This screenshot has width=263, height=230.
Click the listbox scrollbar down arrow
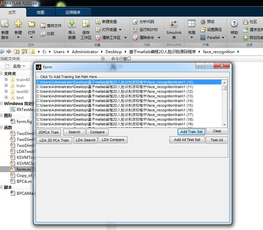click(224, 125)
